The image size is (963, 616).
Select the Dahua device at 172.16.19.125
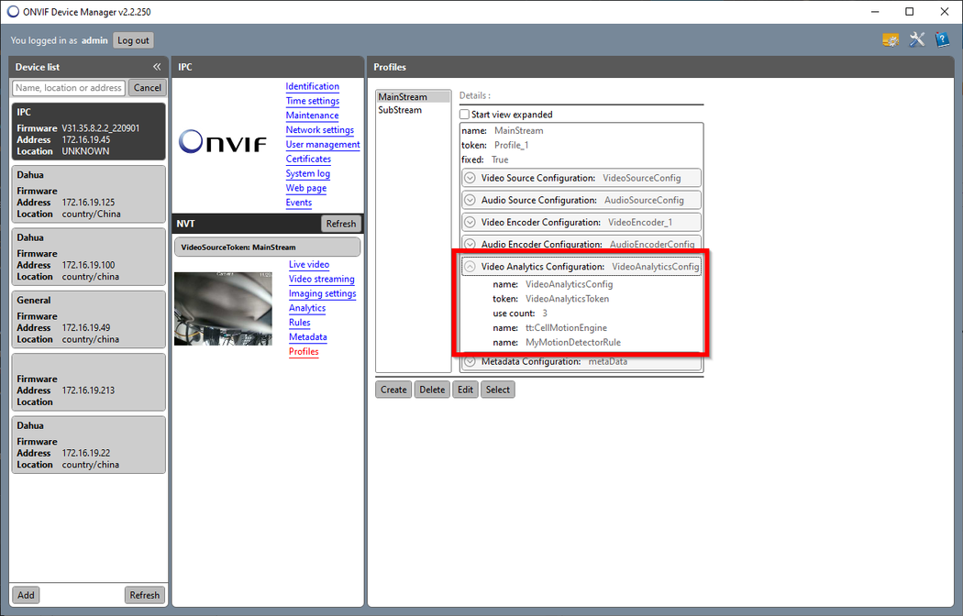pyautogui.click(x=88, y=194)
